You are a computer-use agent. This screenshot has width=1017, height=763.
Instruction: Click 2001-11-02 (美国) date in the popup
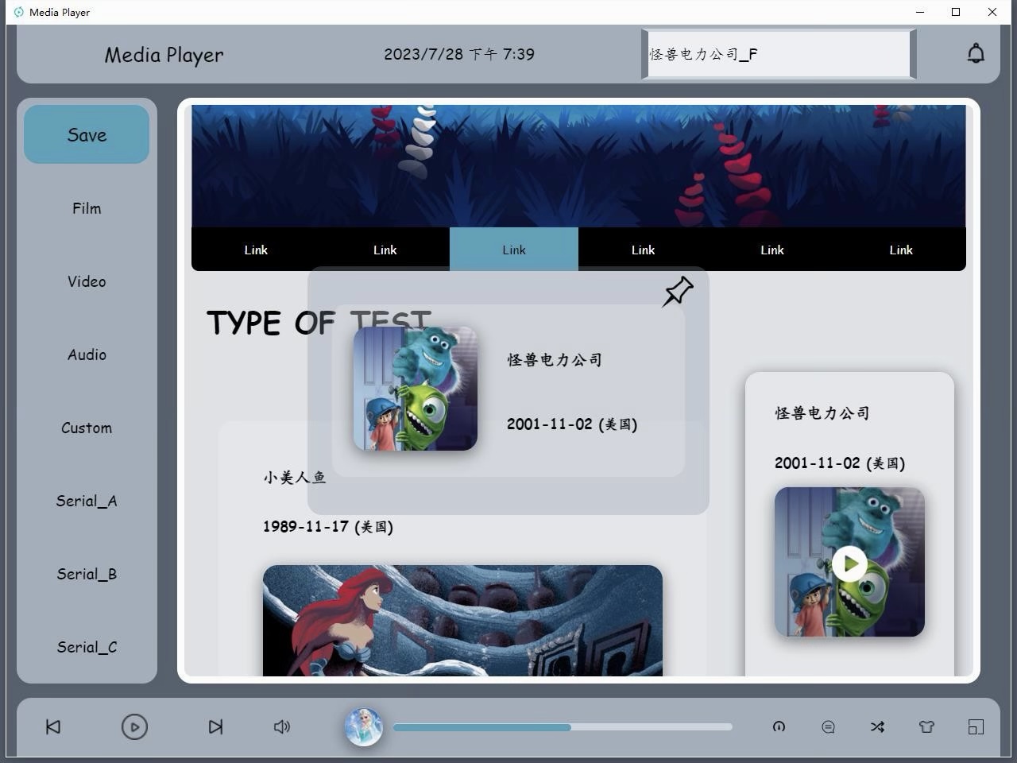point(572,424)
